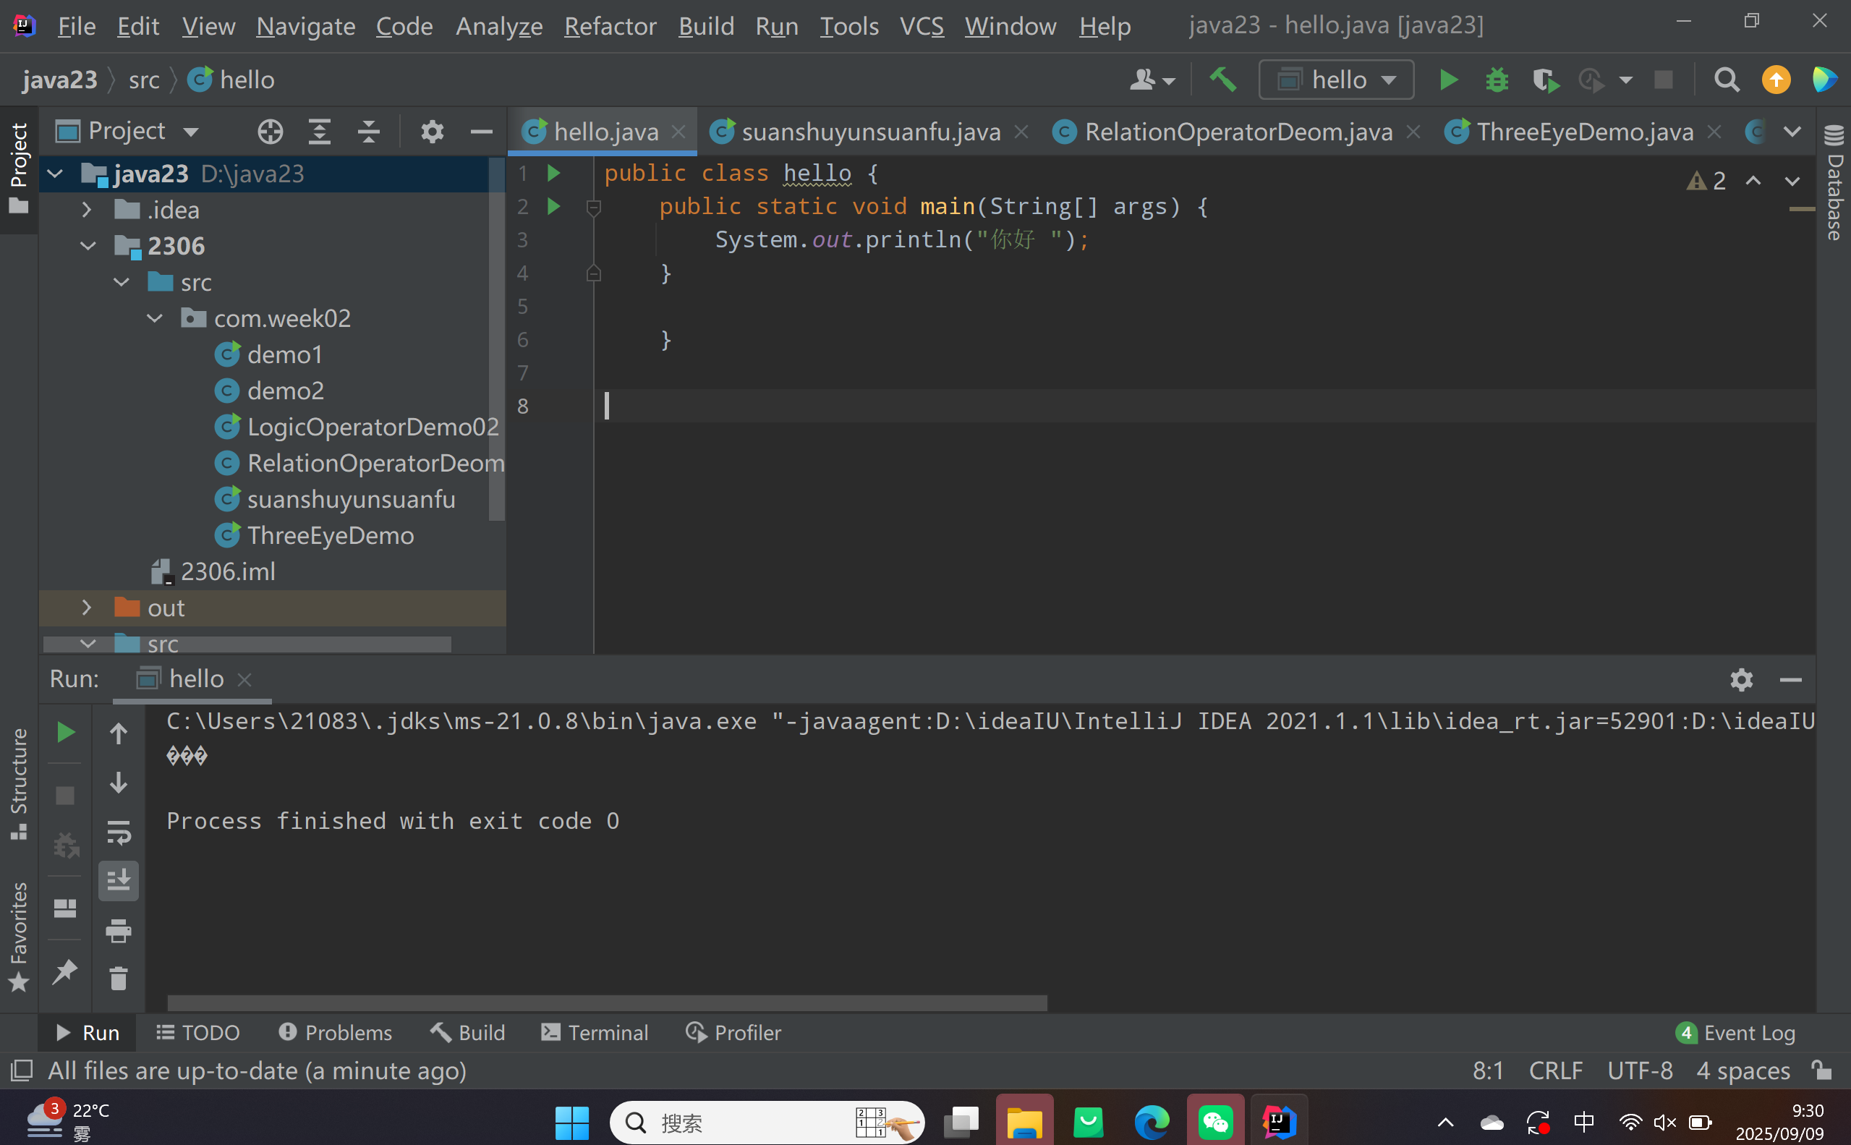Toggle soft-wrap in Run console
The image size is (1851, 1145).
click(x=119, y=833)
